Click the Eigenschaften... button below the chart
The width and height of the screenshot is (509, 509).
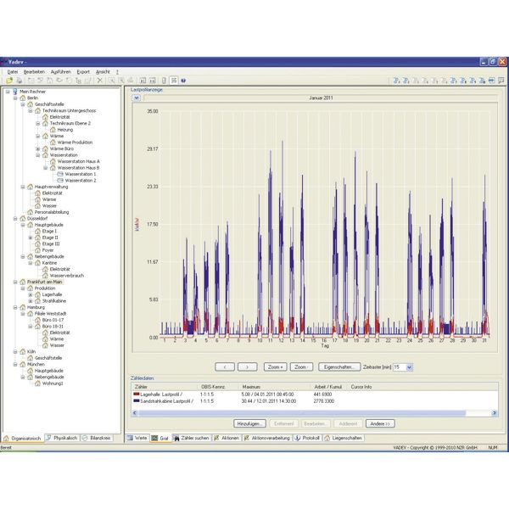tap(339, 366)
